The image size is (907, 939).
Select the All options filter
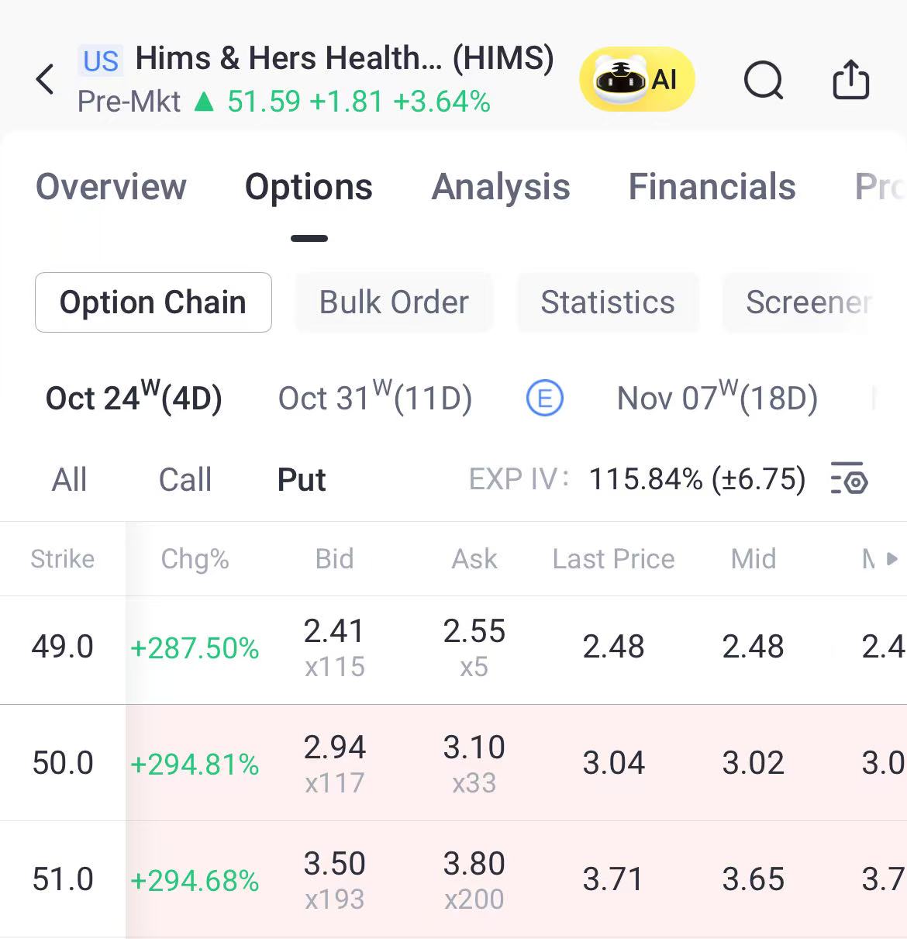click(x=69, y=479)
